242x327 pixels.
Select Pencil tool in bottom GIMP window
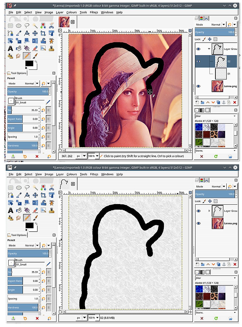[27, 218]
